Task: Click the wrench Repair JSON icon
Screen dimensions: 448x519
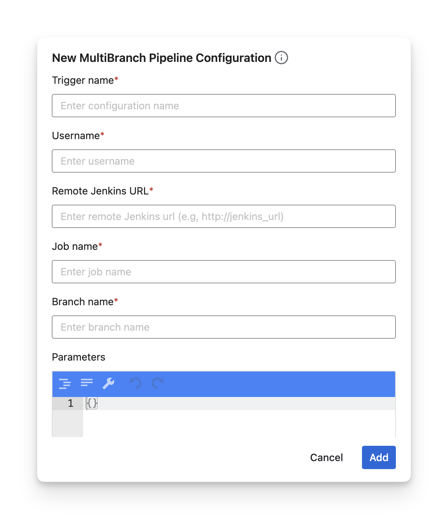Action: [x=108, y=383]
